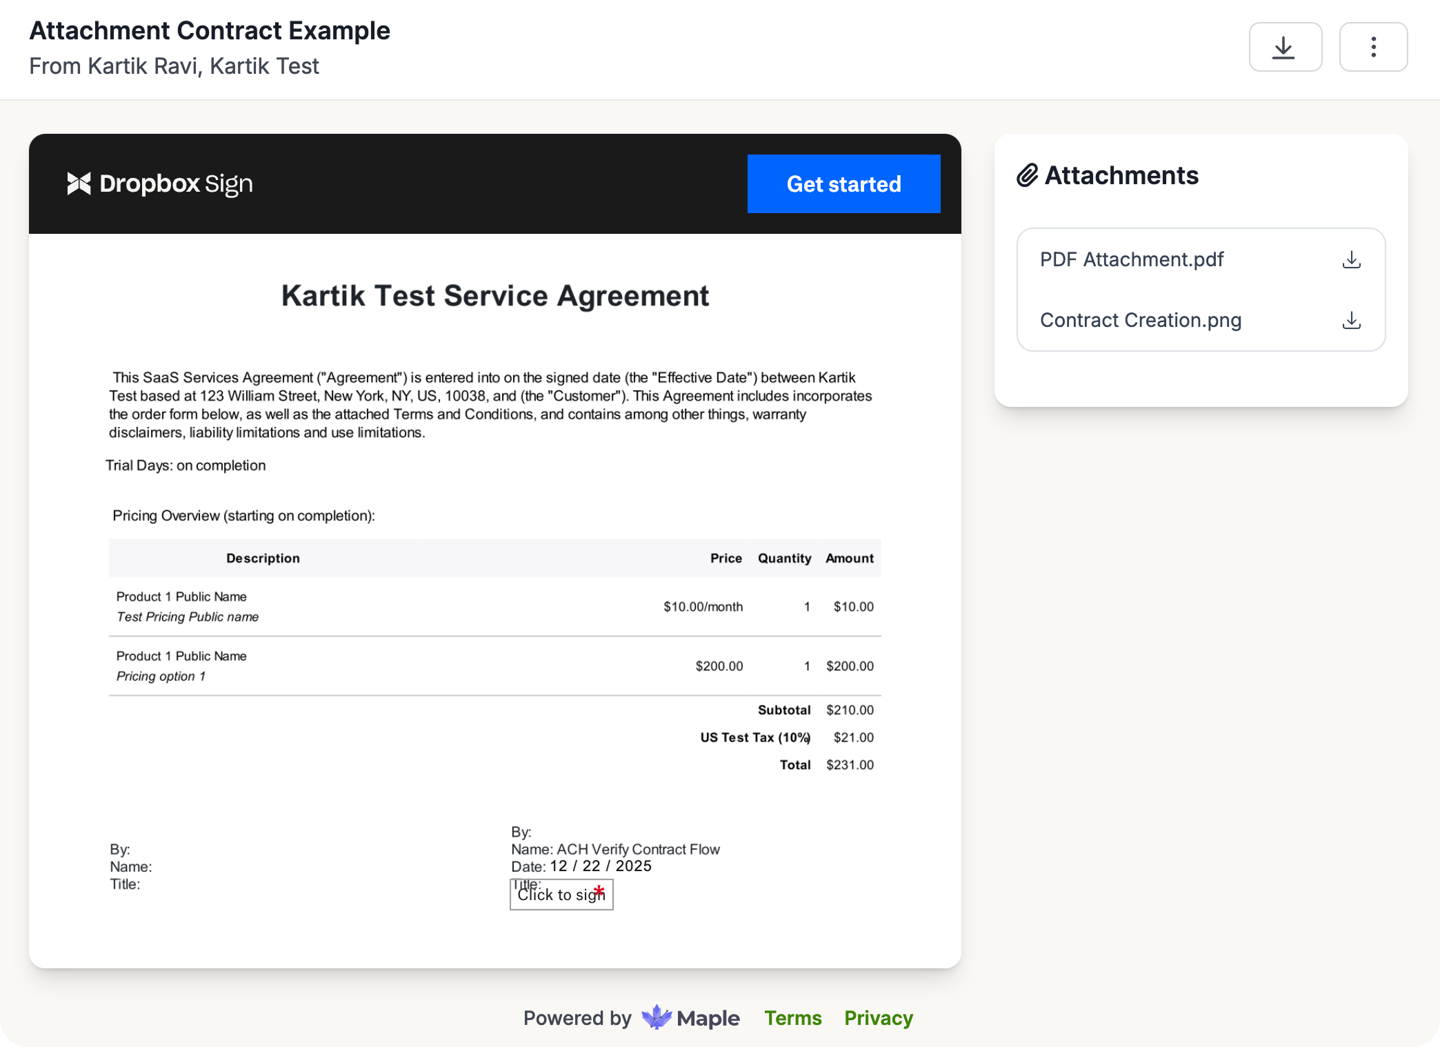
Task: Click the paperclip Attachments icon
Action: (x=1027, y=175)
